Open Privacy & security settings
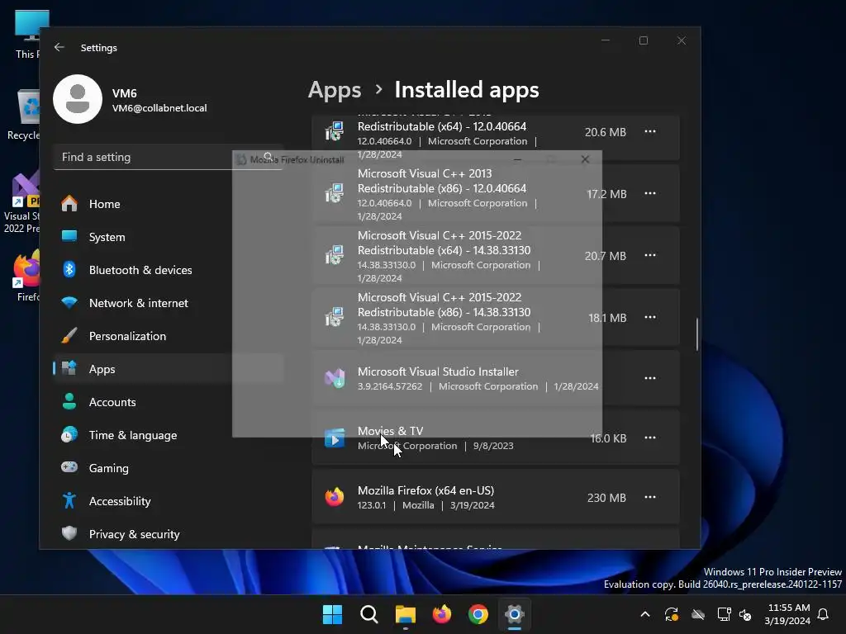This screenshot has width=846, height=634. click(169, 534)
